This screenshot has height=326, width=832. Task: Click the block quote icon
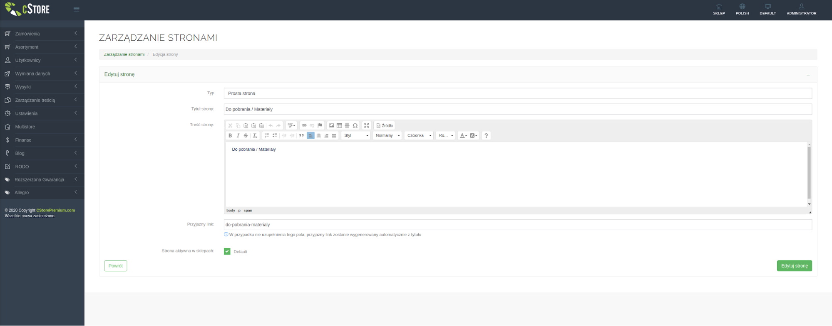tap(301, 135)
